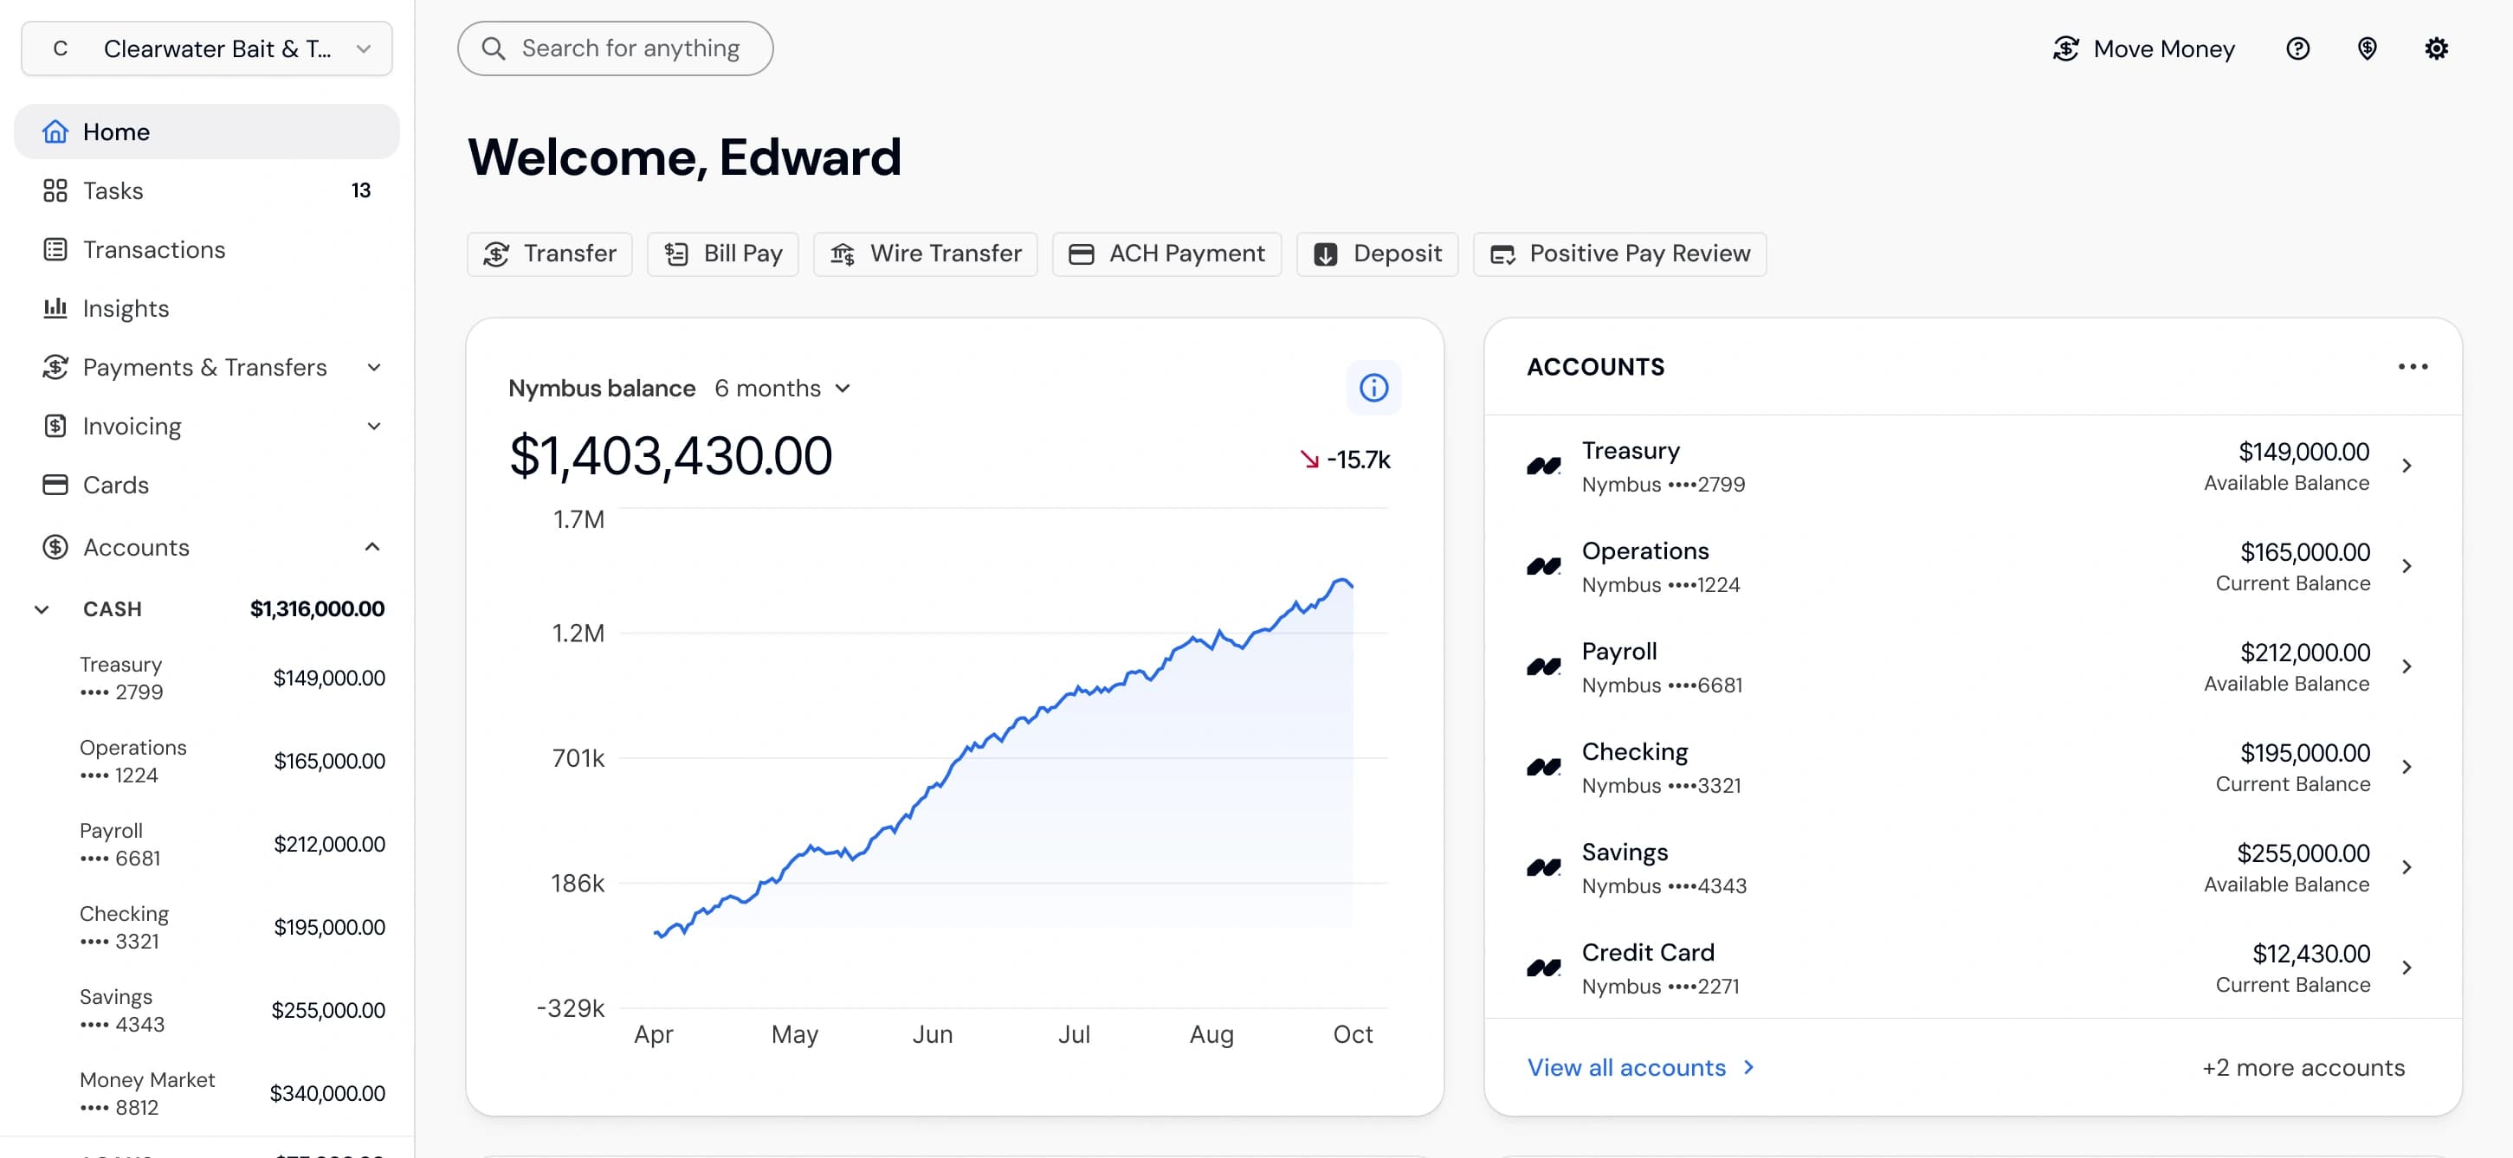This screenshot has height=1158, width=2513.
Task: Open the help question mark icon
Action: [x=2297, y=48]
